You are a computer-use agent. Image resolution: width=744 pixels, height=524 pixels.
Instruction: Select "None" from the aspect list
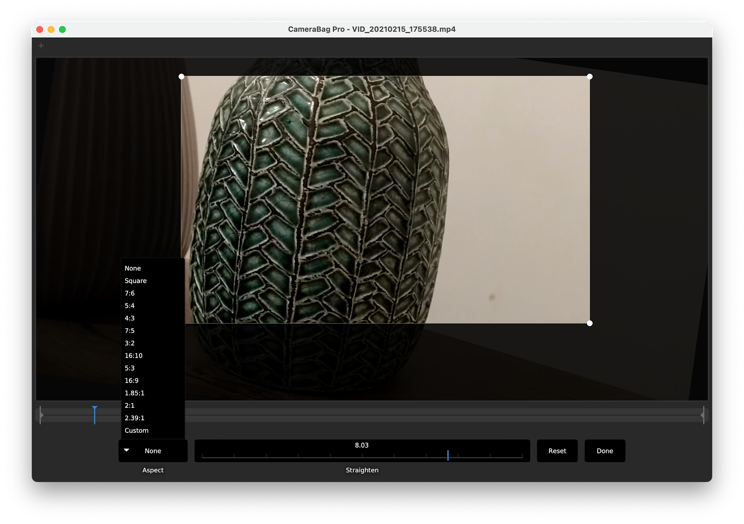(x=133, y=268)
